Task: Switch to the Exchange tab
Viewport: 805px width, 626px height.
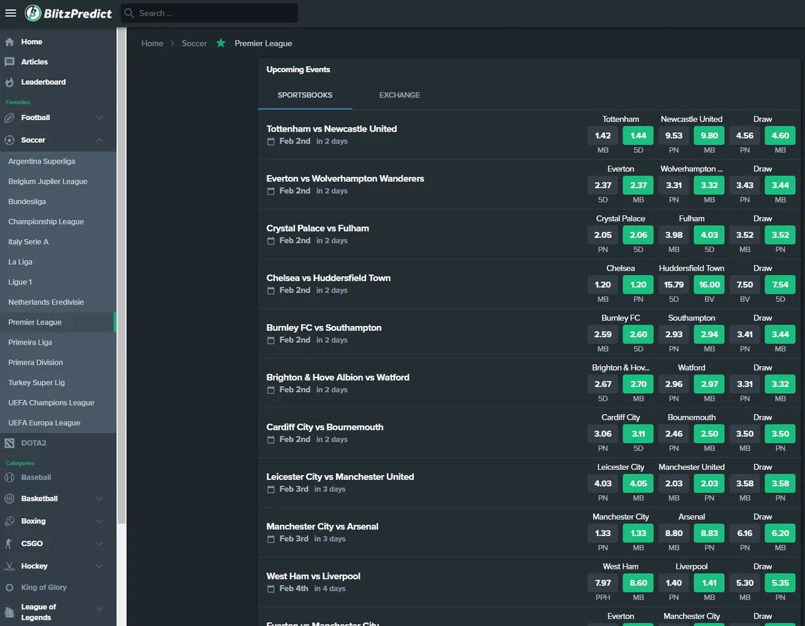Action: coord(399,96)
